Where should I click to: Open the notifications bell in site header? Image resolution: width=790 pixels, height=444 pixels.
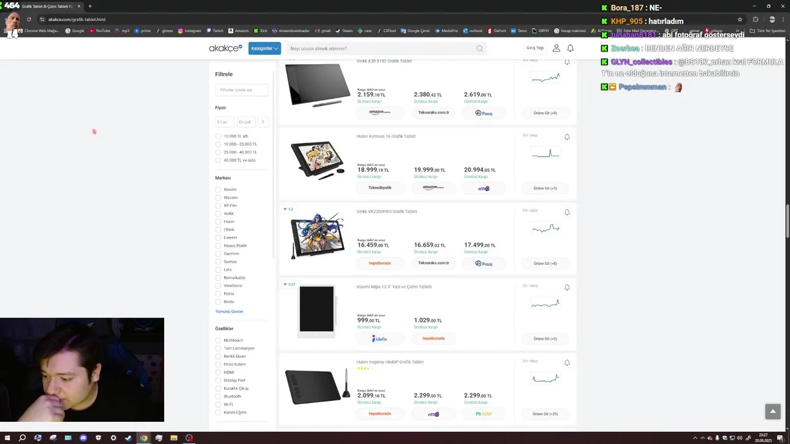pos(570,48)
